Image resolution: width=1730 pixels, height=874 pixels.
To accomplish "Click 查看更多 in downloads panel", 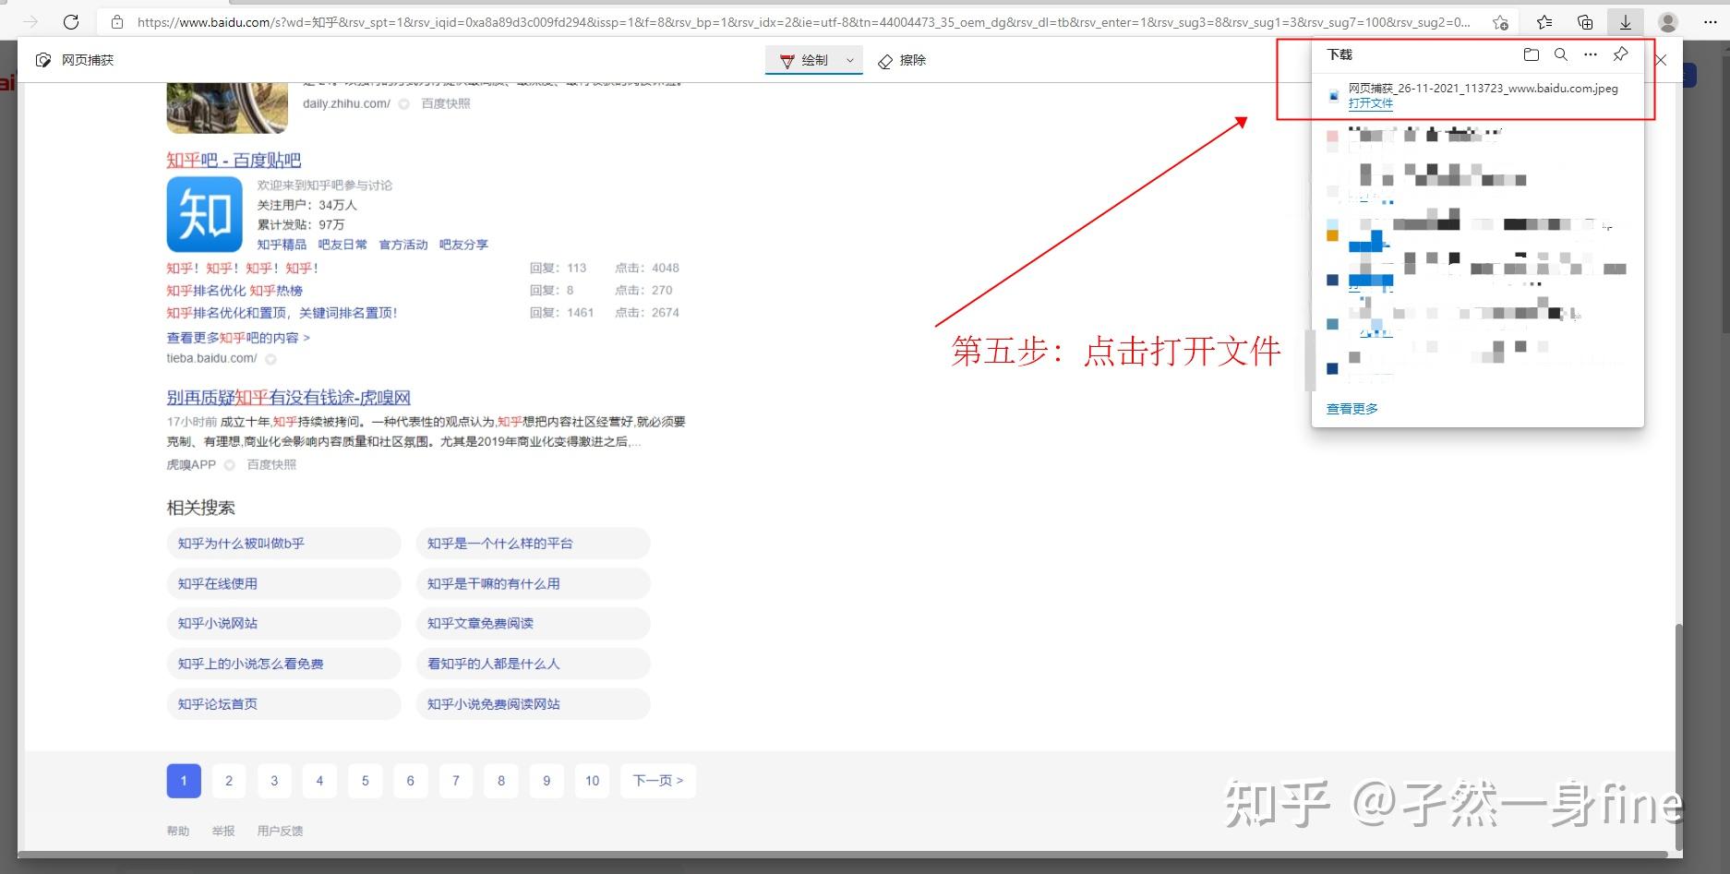I will 1352,409.
